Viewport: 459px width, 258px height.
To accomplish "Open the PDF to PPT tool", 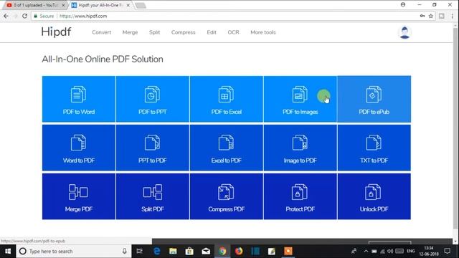I will coord(153,99).
